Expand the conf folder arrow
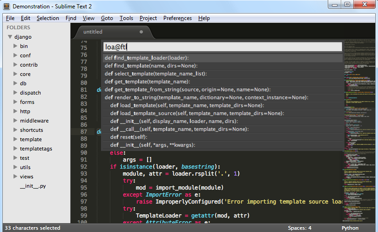The height and width of the screenshot is (232, 378). [15, 55]
